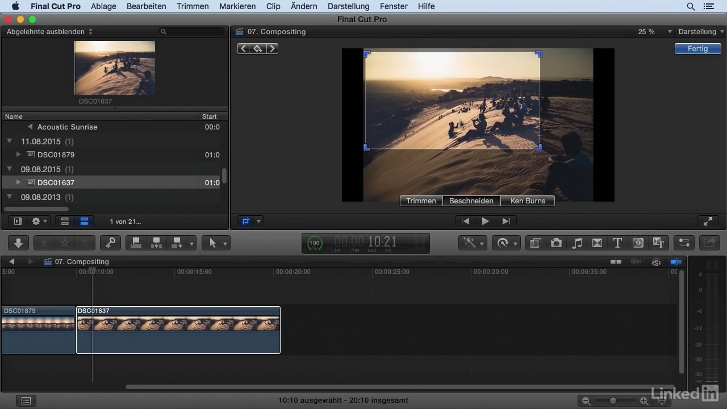Jump to next edit point
The image size is (727, 409).
pyautogui.click(x=506, y=222)
